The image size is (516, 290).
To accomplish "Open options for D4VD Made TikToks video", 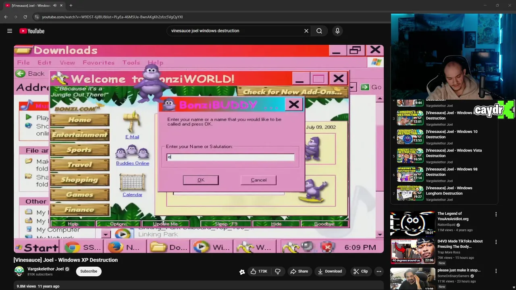I will tap(496, 242).
